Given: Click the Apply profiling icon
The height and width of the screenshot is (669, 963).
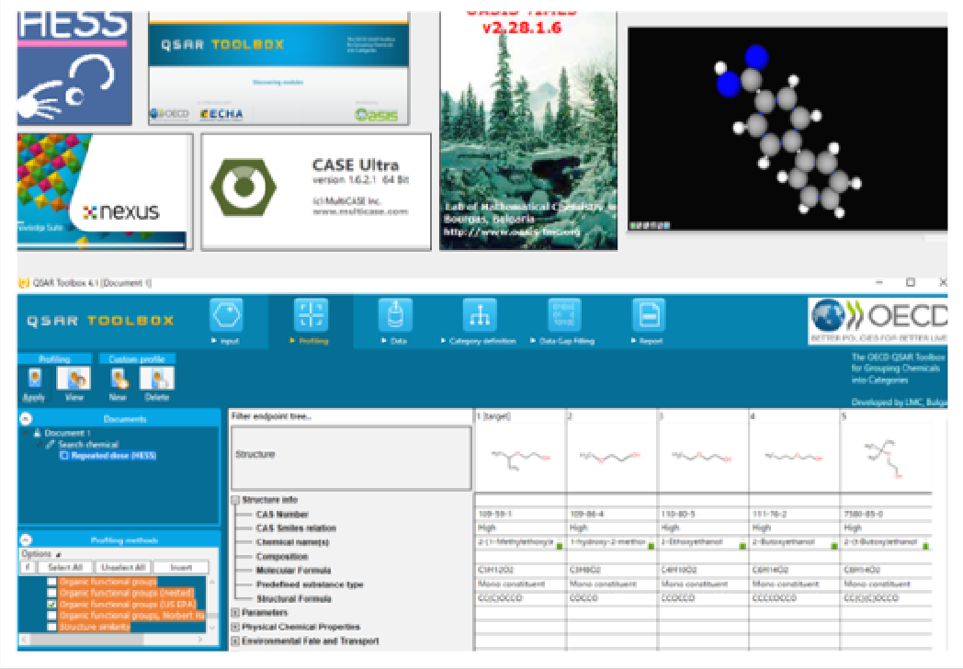Looking at the screenshot, I should click(34, 379).
